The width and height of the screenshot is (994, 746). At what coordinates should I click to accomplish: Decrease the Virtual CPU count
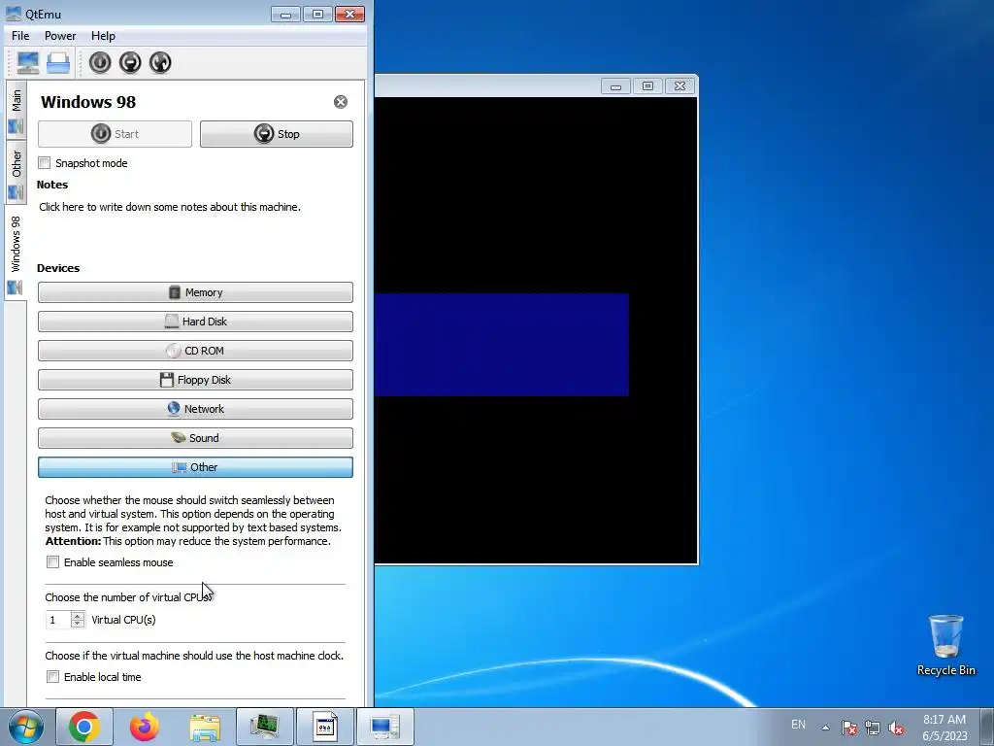(x=78, y=625)
